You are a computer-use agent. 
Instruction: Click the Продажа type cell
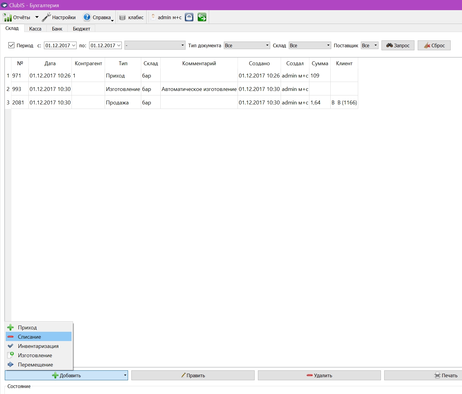(123, 103)
